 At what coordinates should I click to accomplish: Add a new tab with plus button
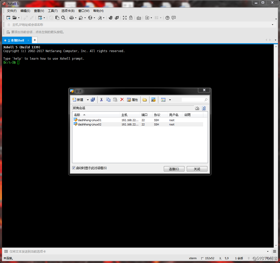click(x=35, y=40)
